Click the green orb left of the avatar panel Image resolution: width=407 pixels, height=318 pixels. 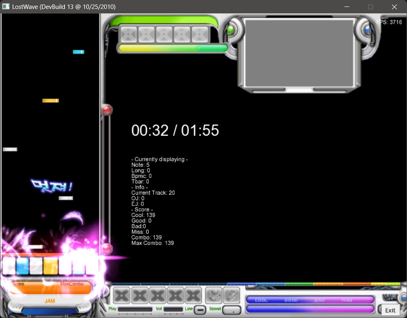pos(230,29)
